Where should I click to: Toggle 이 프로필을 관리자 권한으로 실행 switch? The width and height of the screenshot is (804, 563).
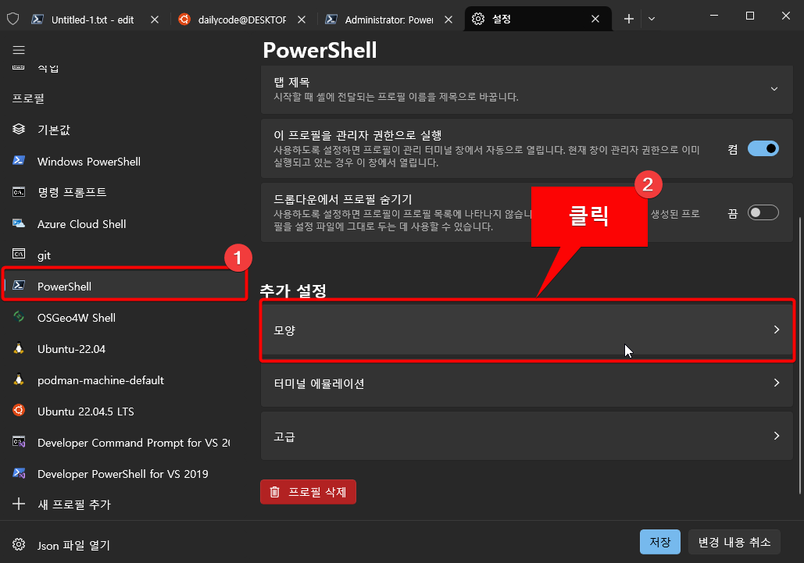tap(763, 148)
